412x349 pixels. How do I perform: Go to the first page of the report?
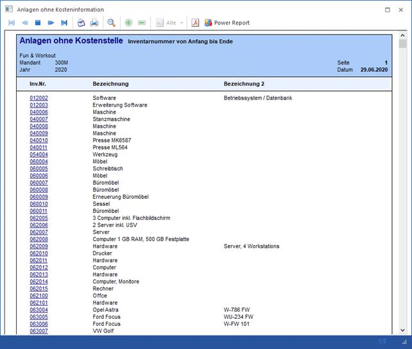[12, 23]
